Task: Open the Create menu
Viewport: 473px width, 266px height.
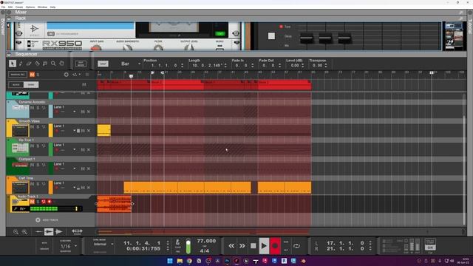Action: [19, 7]
